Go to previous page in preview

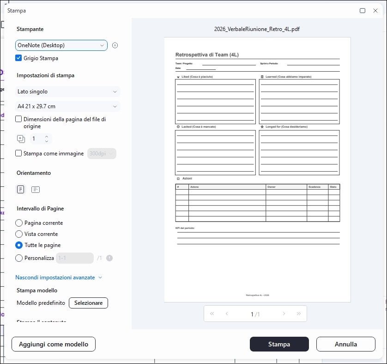[227, 314]
